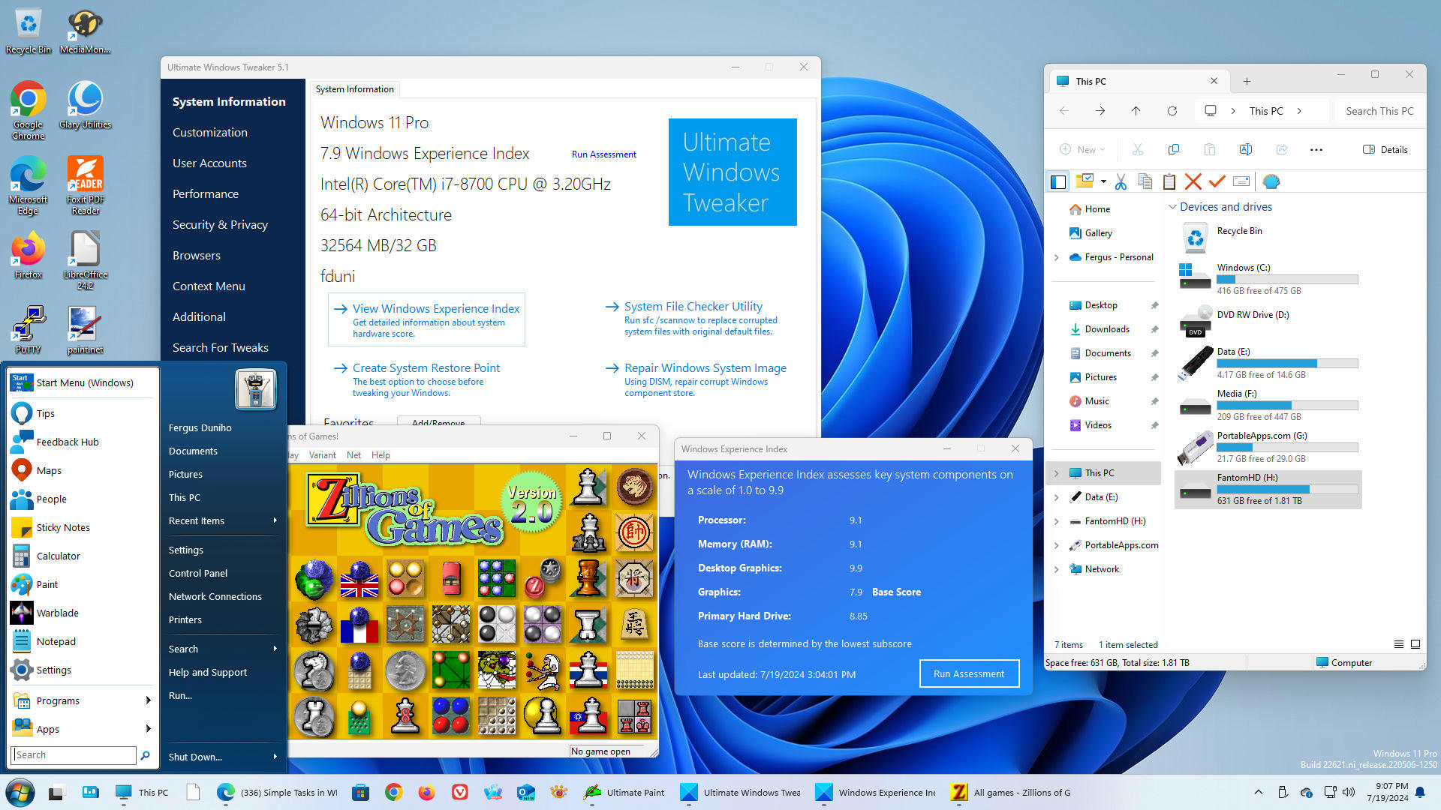Open Warblade from the Start Menu list
Screen dimensions: 1441x810
coord(83,613)
